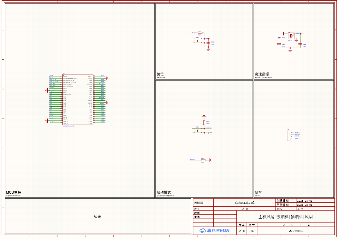Click the ground symbol beside BOOT1 resistor
The image size is (338, 239).
click(x=210, y=160)
